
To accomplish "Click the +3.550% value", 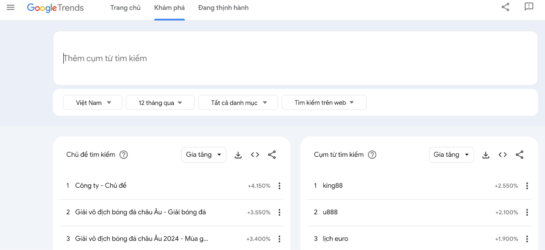I will pyautogui.click(x=259, y=213).
